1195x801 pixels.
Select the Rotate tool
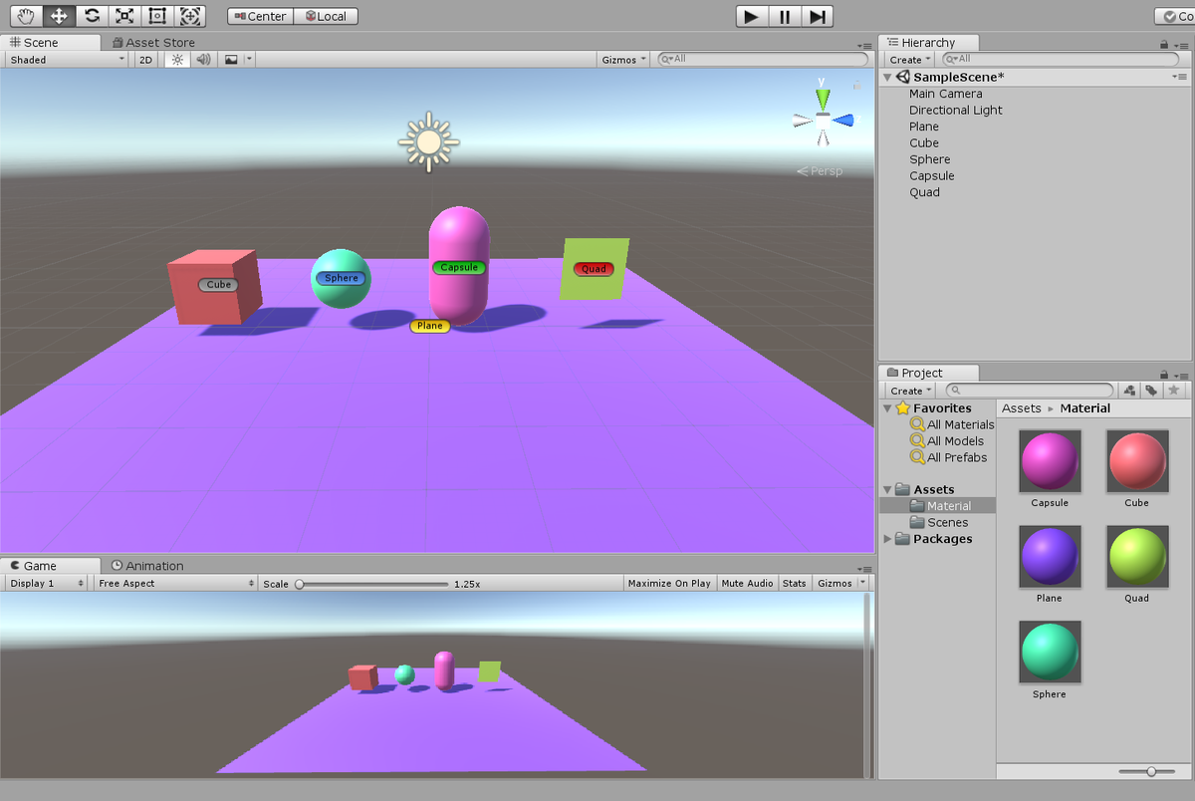(x=92, y=16)
